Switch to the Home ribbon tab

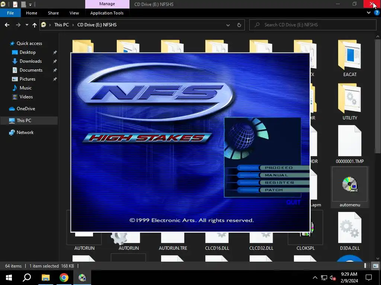coord(32,13)
